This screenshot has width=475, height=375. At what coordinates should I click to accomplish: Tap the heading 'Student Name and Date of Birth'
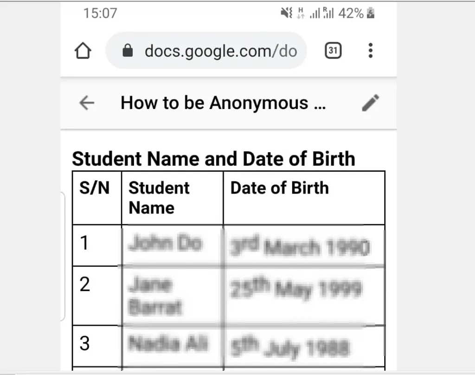[x=213, y=158]
